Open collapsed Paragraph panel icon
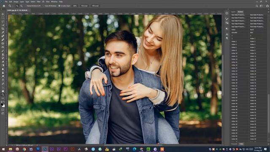The image size is (270, 152). click(x=227, y=38)
